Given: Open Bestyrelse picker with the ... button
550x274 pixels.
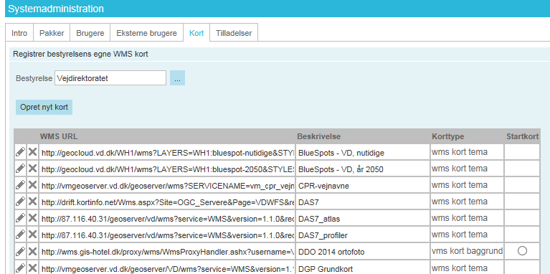Looking at the screenshot, I should (178, 78).
